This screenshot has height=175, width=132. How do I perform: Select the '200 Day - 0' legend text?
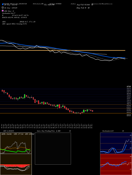pos(9,11)
